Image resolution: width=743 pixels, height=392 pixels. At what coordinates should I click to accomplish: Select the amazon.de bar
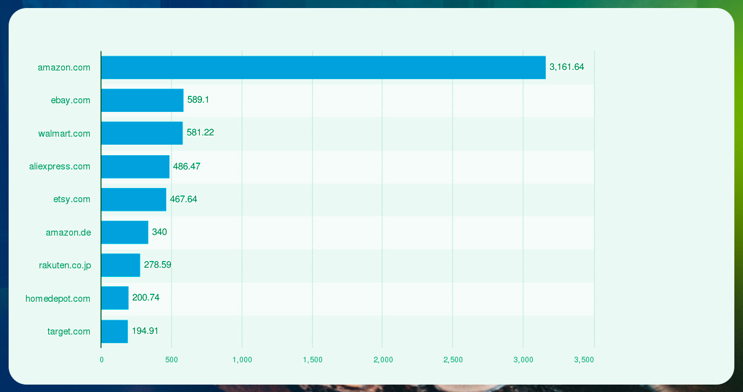[125, 232]
